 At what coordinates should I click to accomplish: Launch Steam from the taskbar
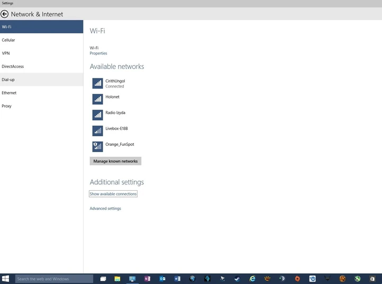[237, 279]
